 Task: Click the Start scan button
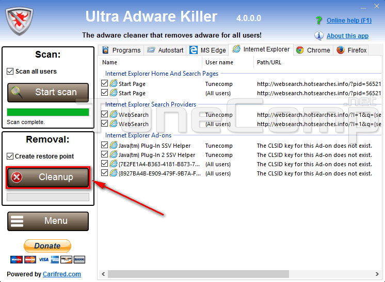tap(48, 92)
